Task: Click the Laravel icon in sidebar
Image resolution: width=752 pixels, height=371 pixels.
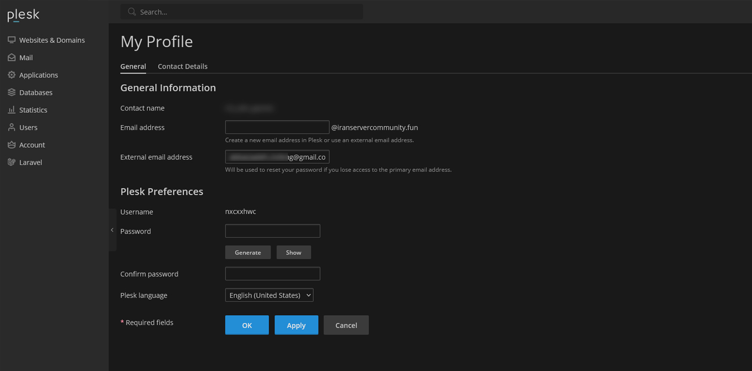Action: [11, 162]
